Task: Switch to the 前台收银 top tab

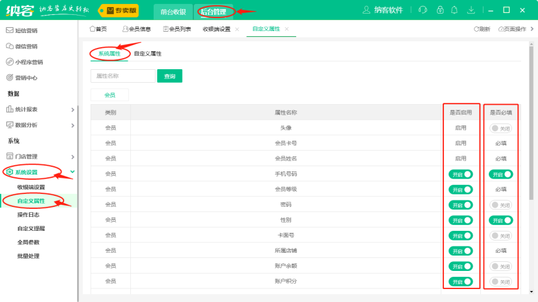Action: click(173, 11)
